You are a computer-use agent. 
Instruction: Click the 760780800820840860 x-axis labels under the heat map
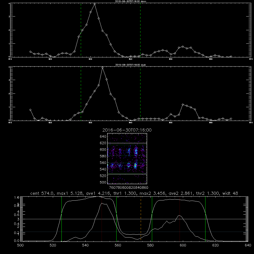click(129, 187)
